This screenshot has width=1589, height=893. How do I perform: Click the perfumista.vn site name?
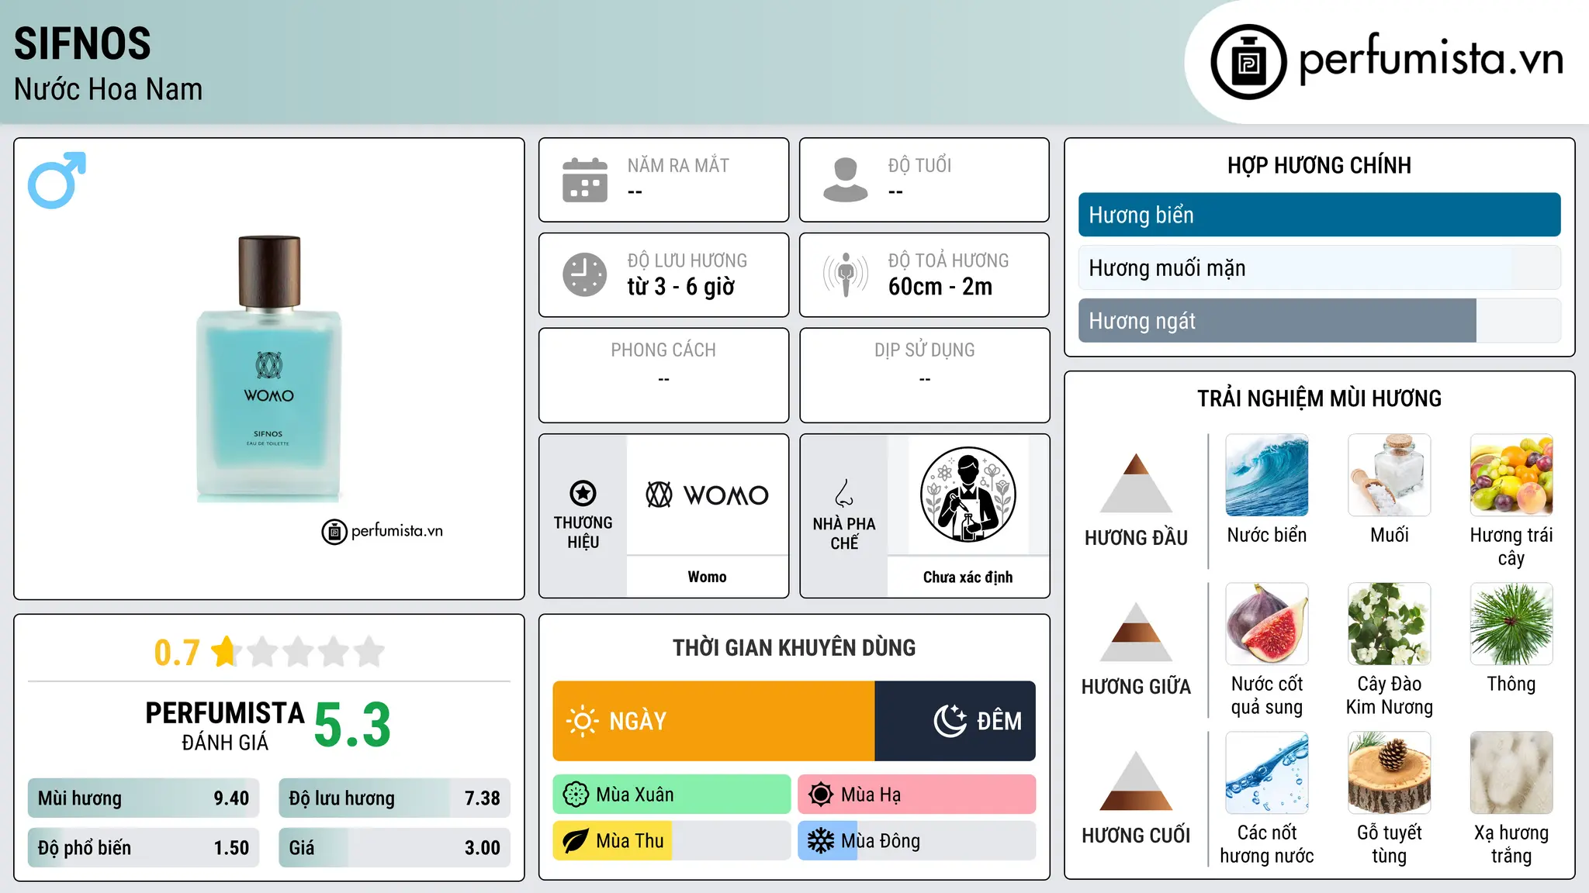[x=1431, y=60]
